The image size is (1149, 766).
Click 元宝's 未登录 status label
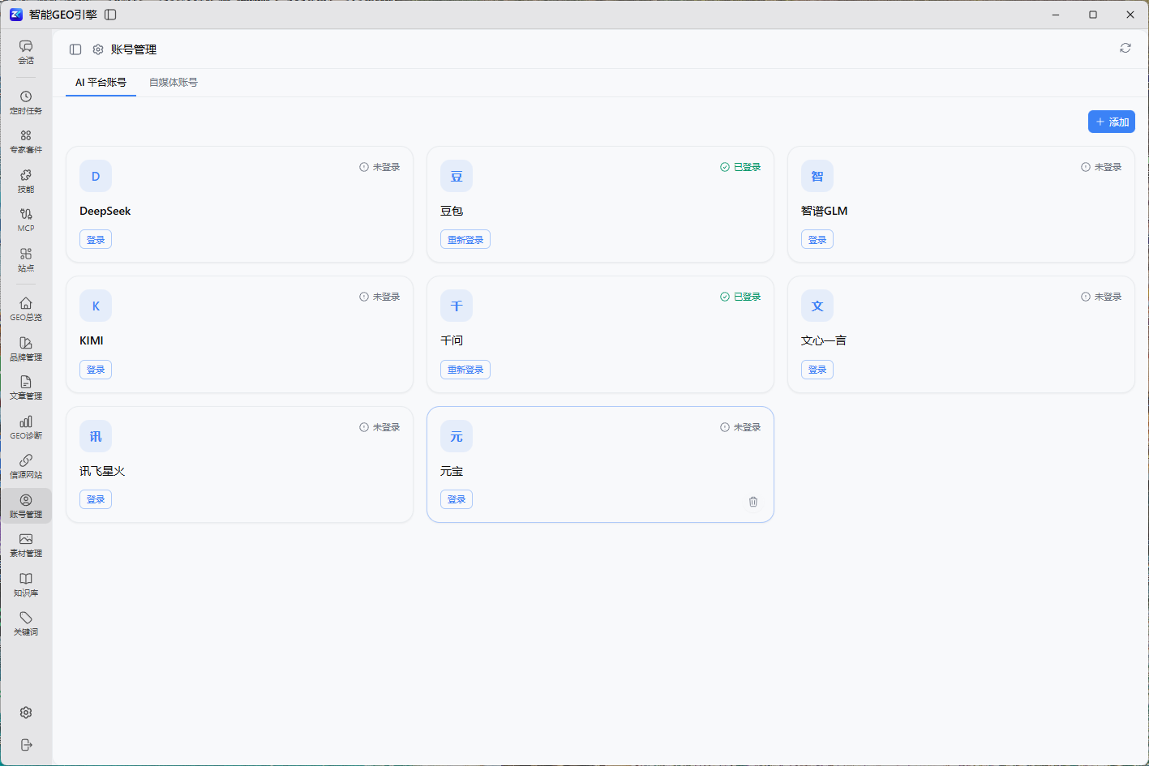[x=740, y=427]
